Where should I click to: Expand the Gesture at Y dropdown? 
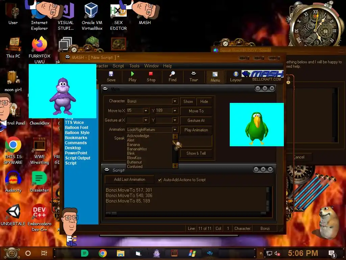point(175,120)
